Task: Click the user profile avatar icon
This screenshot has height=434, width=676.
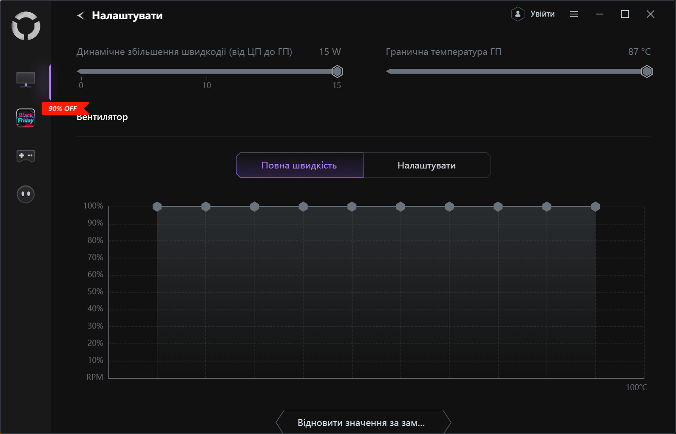Action: (x=517, y=14)
